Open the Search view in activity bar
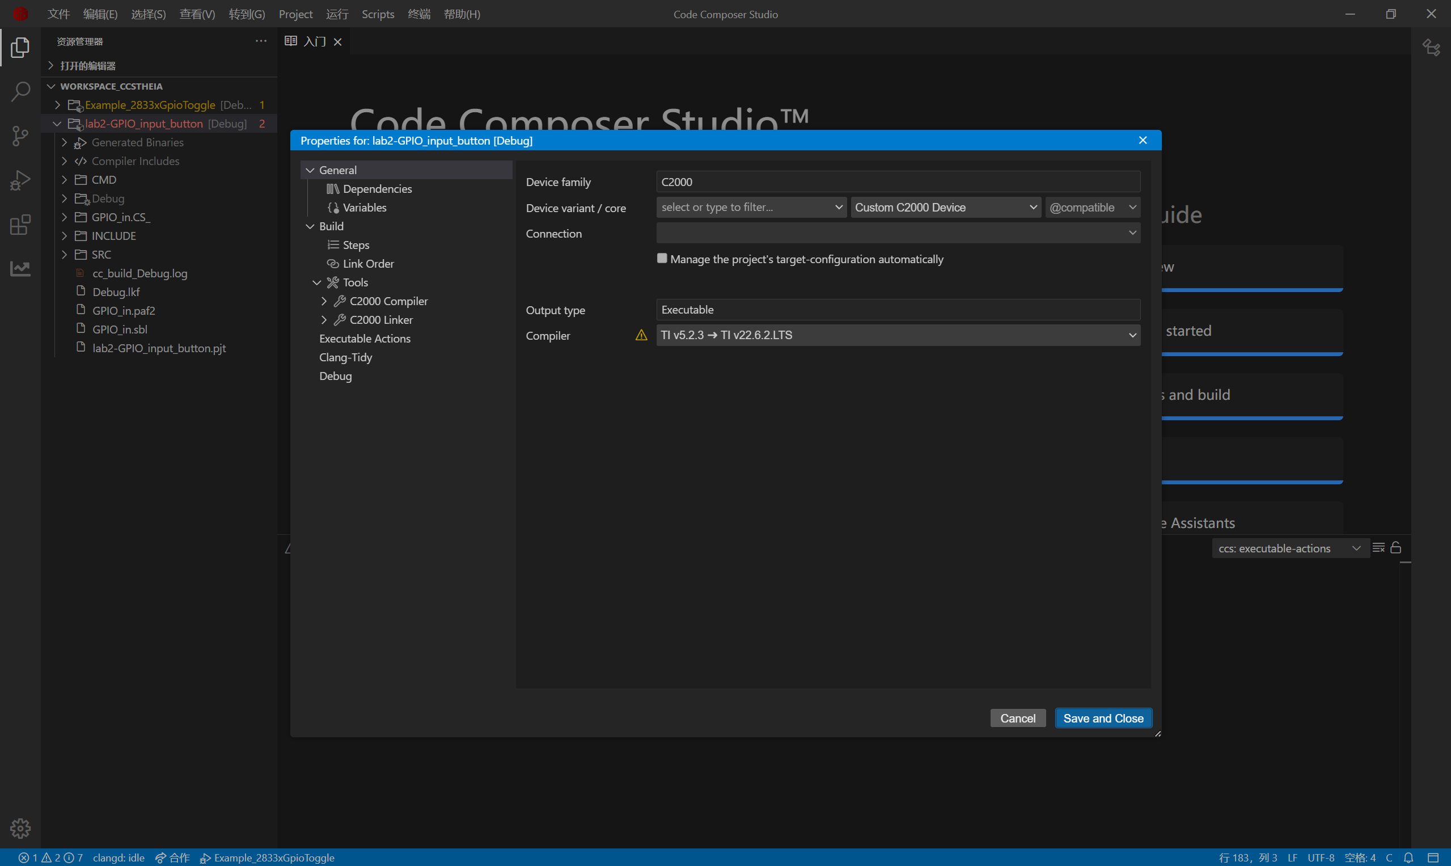 (20, 92)
